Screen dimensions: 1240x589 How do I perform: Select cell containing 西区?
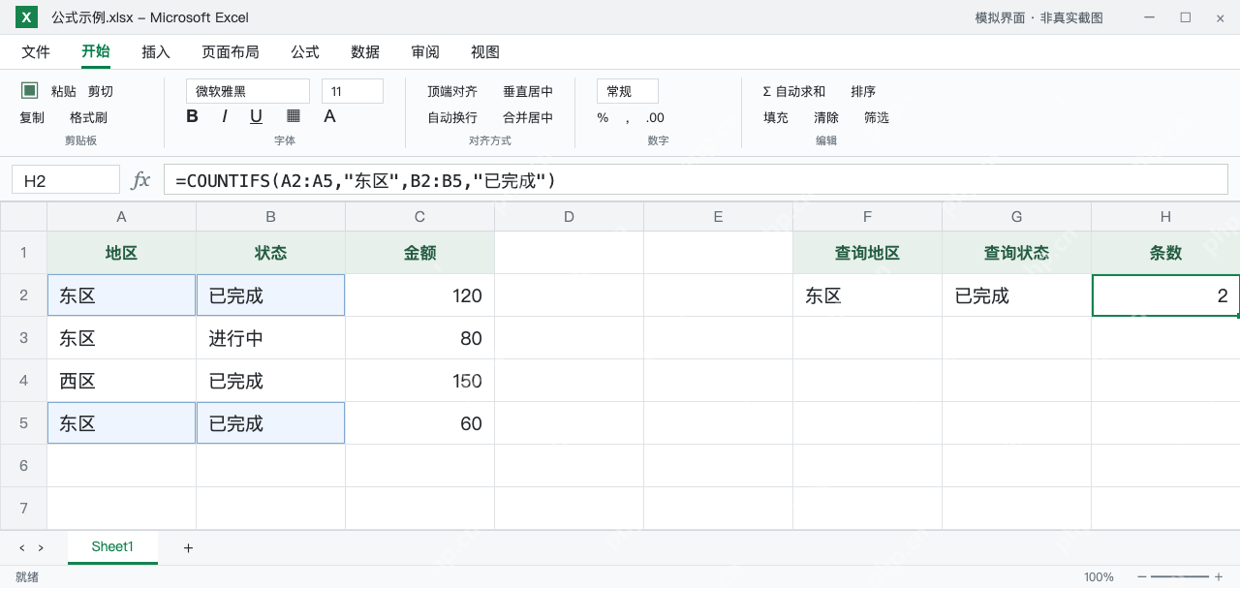(121, 381)
